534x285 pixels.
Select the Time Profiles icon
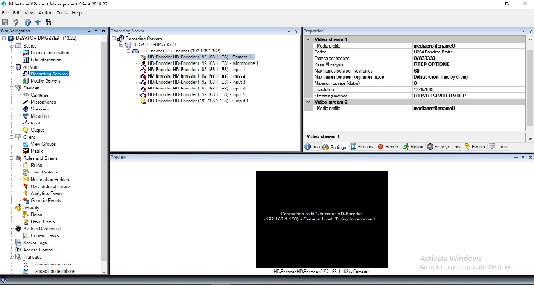tap(26, 172)
